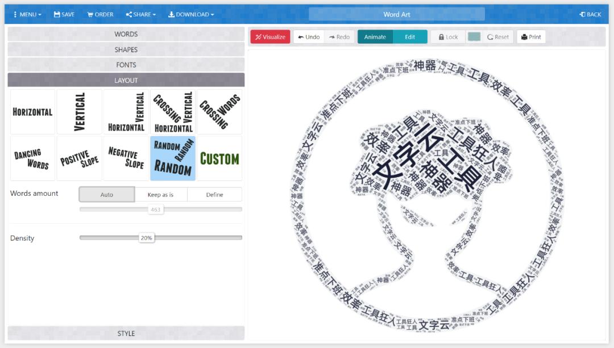Click the red Visualize button
614x348 pixels.
[270, 37]
